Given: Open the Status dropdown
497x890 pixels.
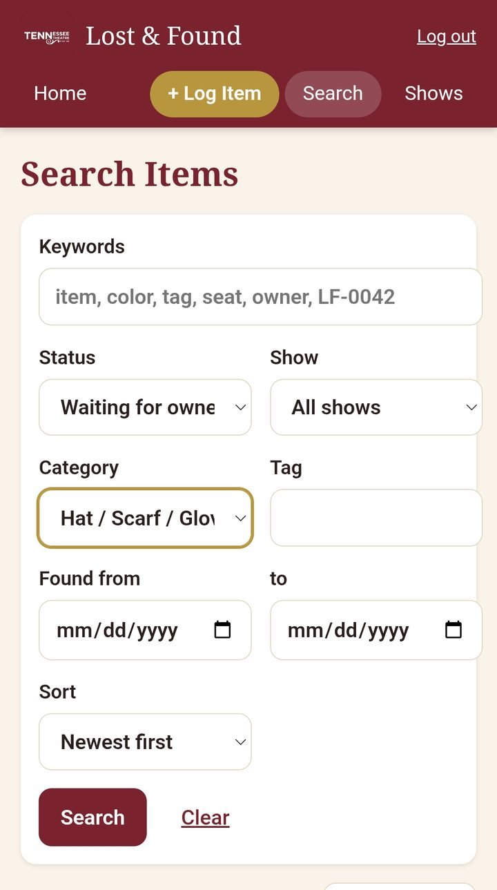Looking at the screenshot, I should [145, 407].
